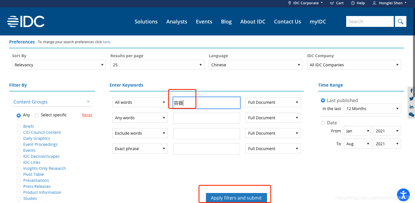This screenshot has height=203, width=415.
Task: Open the Cart icon link
Action: [337, 3]
